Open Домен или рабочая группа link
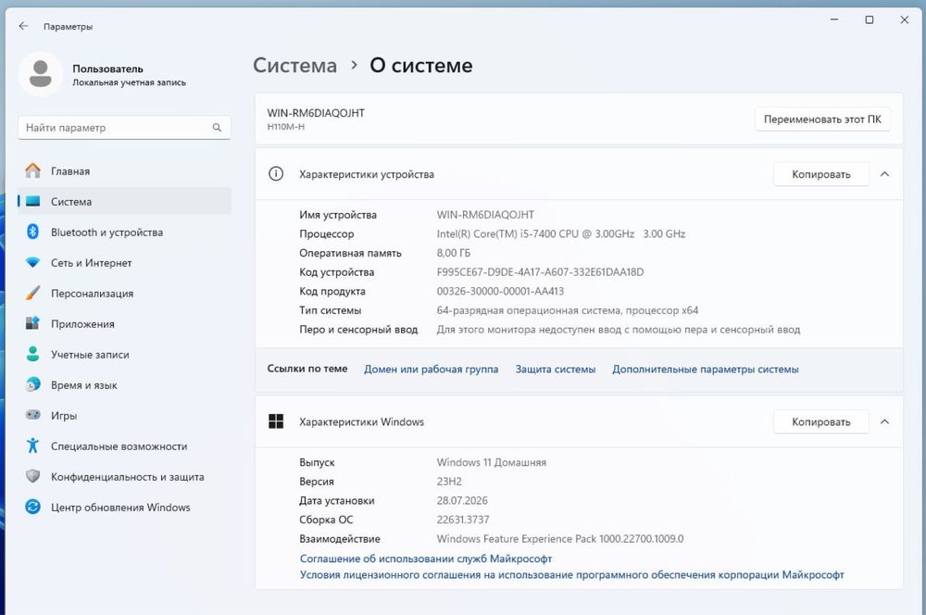The image size is (926, 615). (x=432, y=370)
